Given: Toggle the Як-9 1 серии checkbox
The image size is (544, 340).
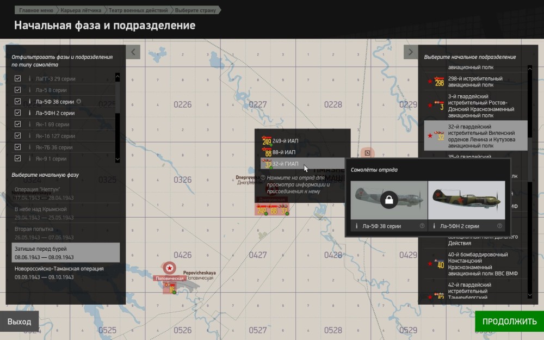Looking at the screenshot, I should [x=18, y=158].
